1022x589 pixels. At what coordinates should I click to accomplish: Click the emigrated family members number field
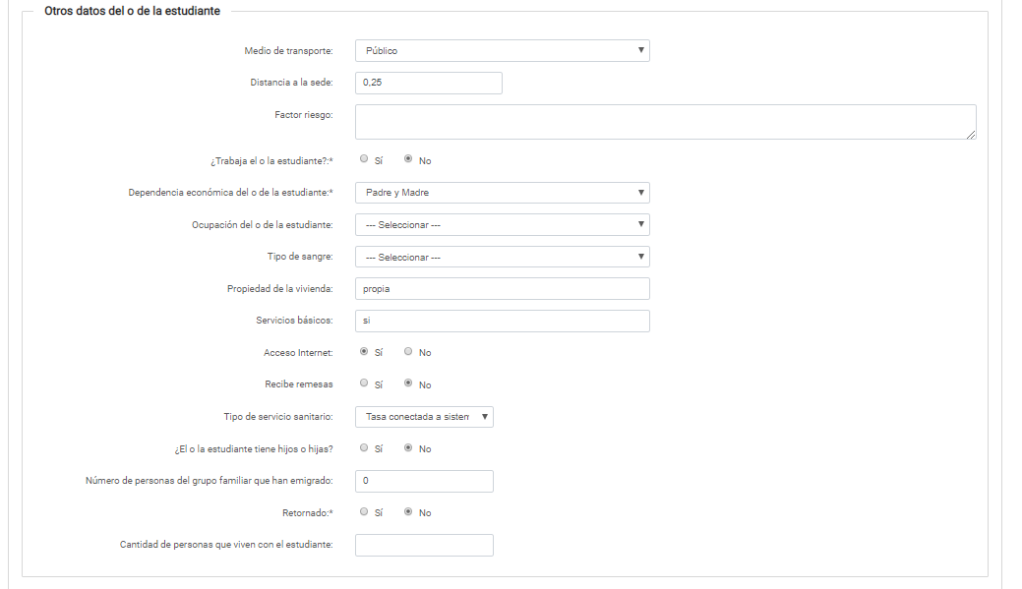pos(424,481)
